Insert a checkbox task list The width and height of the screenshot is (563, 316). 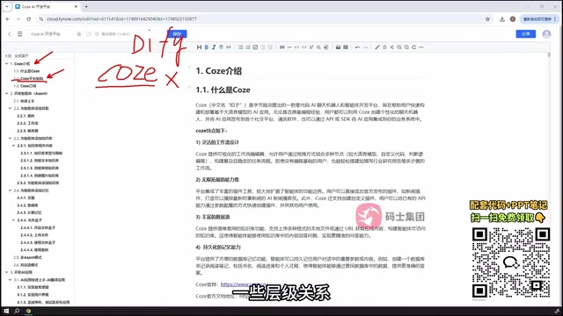(255, 47)
